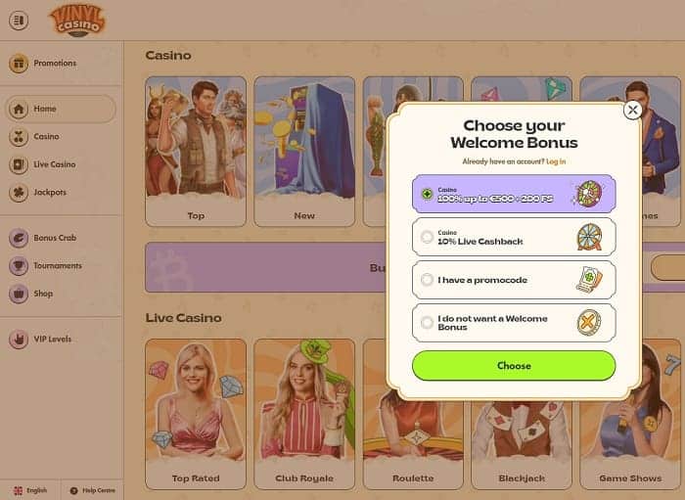
Task: Open the VIP Levels icon
Action: pyautogui.click(x=19, y=339)
